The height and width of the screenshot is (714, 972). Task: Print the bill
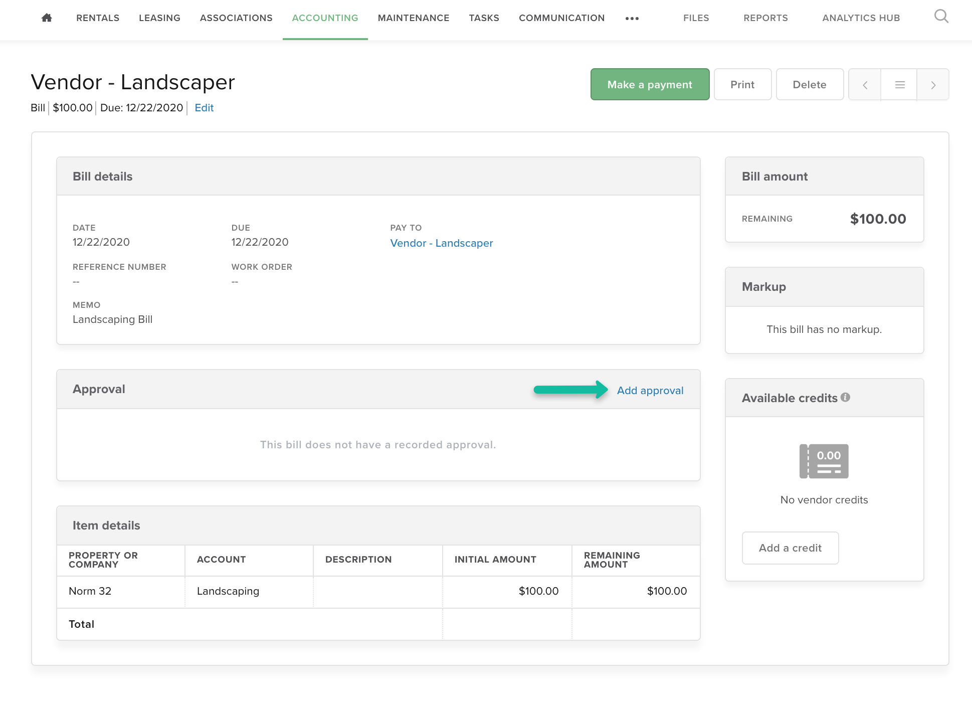pyautogui.click(x=742, y=85)
